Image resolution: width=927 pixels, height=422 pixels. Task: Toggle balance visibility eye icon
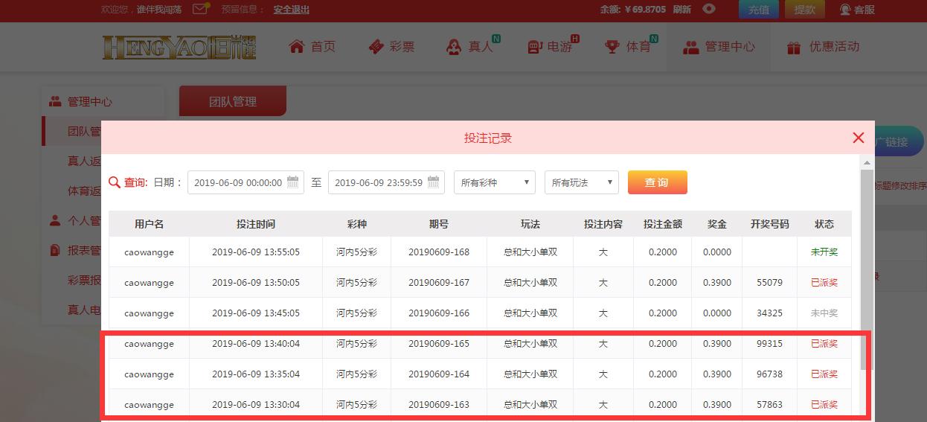coord(710,10)
